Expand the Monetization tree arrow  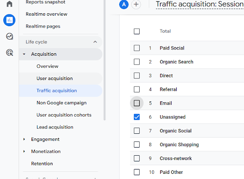pos(24,151)
